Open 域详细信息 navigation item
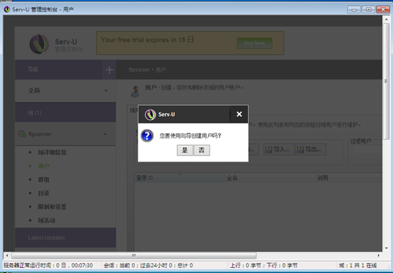The height and width of the screenshot is (273, 393). [x=52, y=152]
